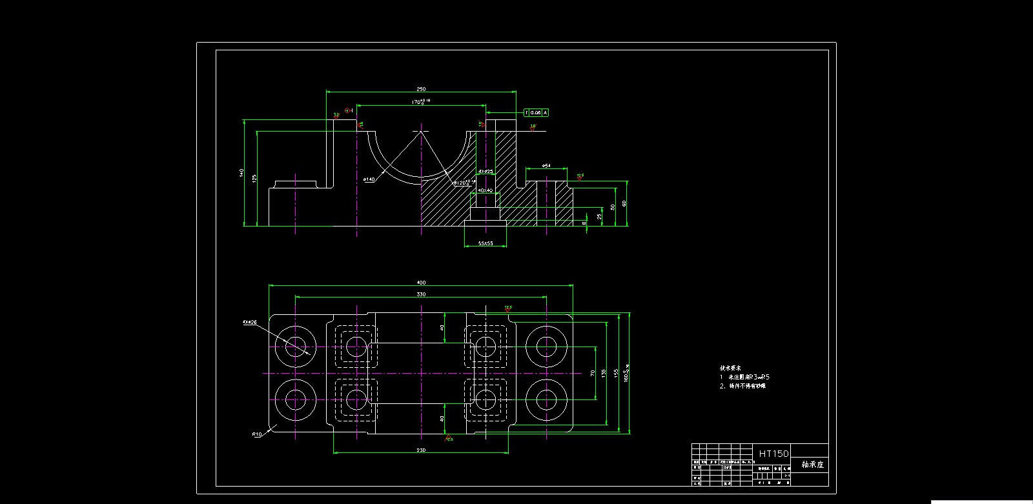Click the 330 dimension text in plan view
The image size is (1033, 504).
click(421, 294)
